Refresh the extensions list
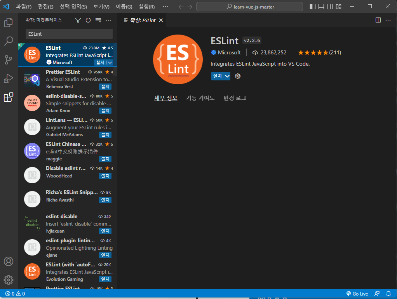This screenshot has width=397, height=299. (x=88, y=20)
